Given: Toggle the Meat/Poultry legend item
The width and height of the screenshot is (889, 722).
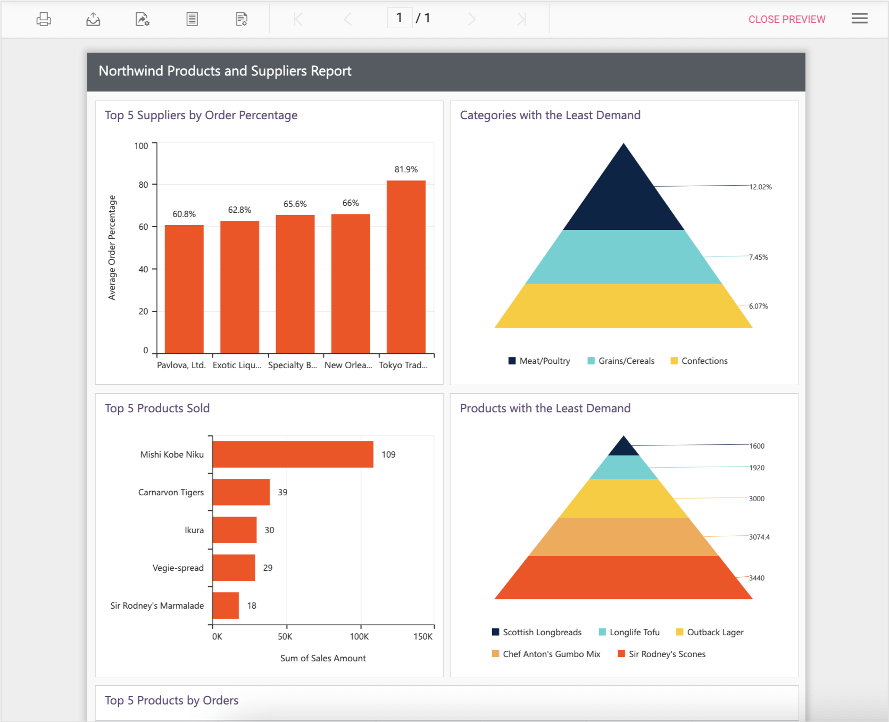Looking at the screenshot, I should tap(539, 361).
